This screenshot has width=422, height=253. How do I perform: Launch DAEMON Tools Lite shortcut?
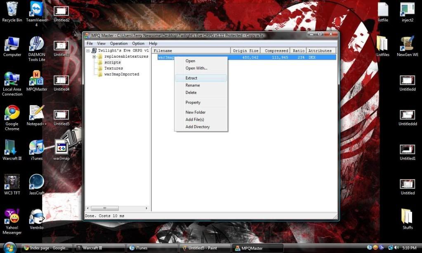(x=37, y=49)
